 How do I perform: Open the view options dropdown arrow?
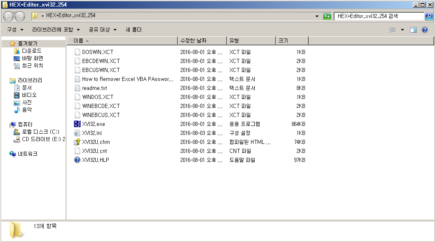coord(402,30)
